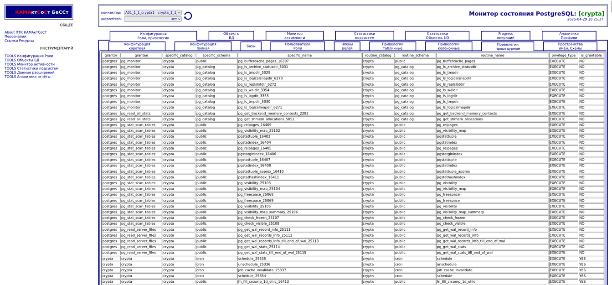Open Progress операций tab

[x=505, y=36]
